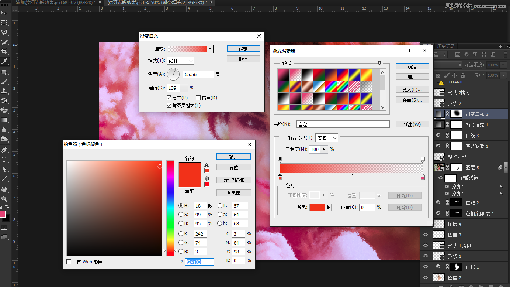Image resolution: width=510 pixels, height=287 pixels.
Task: Click 颜色库 in color picker
Action: [234, 193]
